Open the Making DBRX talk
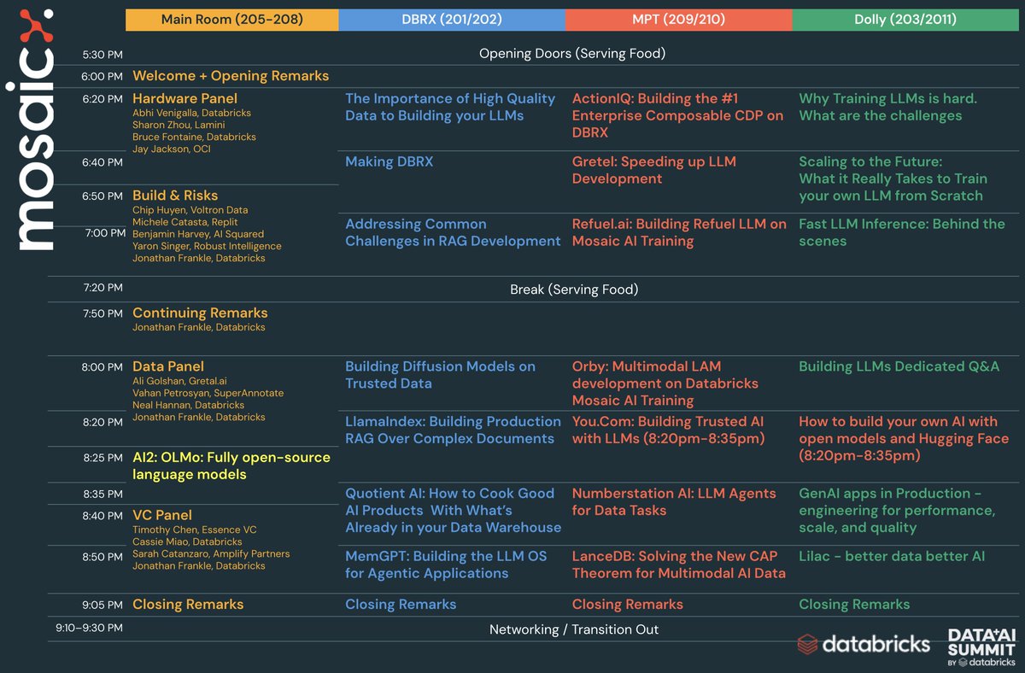 click(389, 161)
